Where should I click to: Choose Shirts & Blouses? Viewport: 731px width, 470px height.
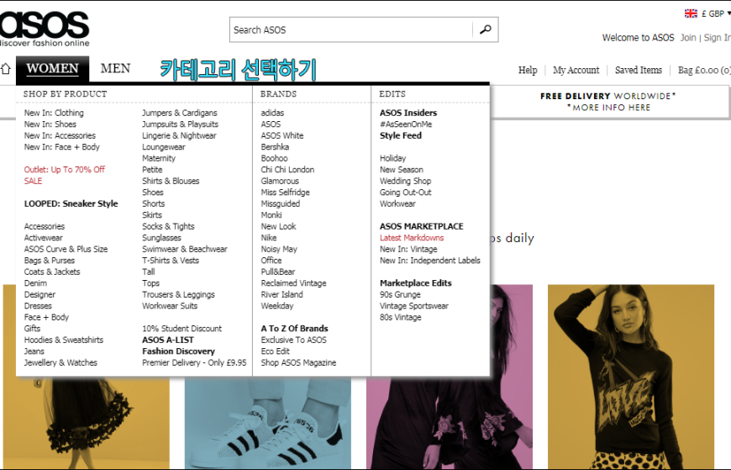tap(171, 181)
